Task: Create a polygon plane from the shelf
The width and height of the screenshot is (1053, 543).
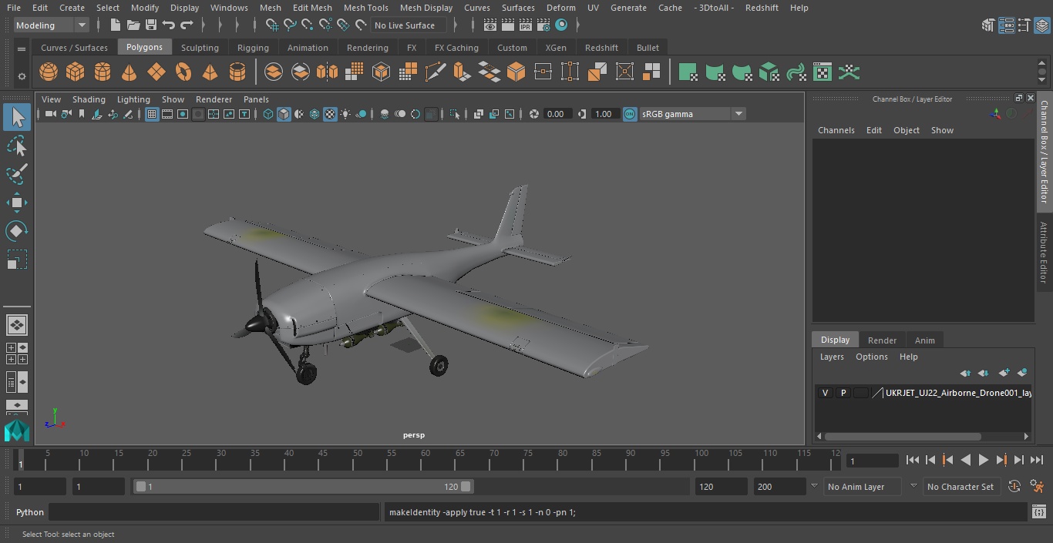Action: click(156, 72)
